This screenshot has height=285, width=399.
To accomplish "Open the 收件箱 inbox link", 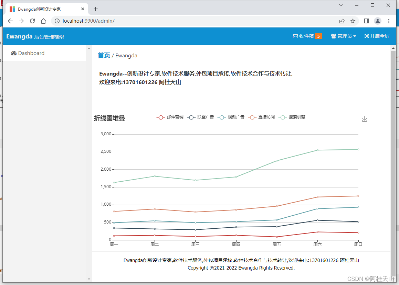I will (x=303, y=36).
